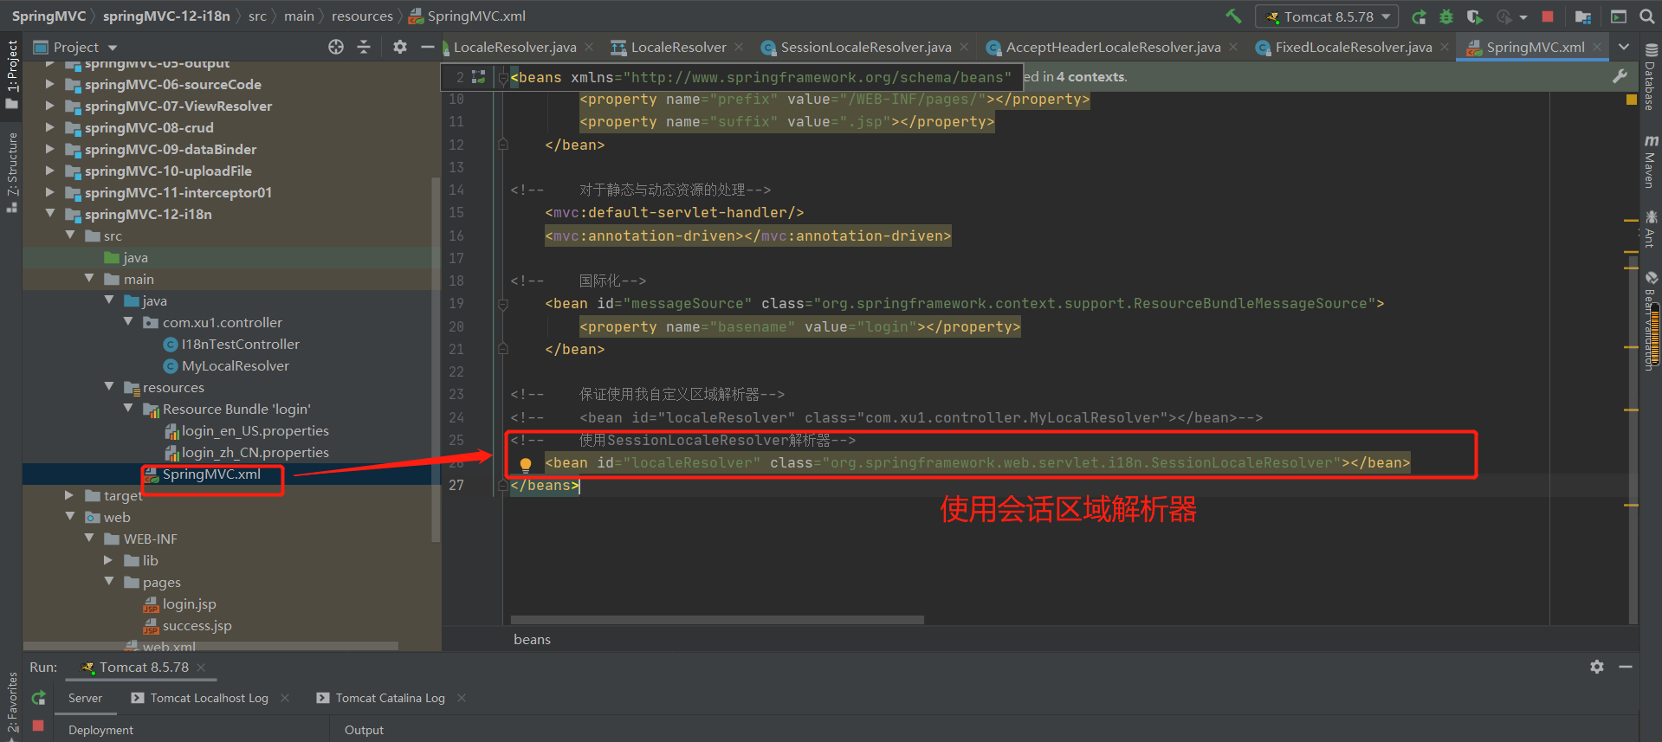The image size is (1662, 742).
Task: Open the Project Structure icon
Action: pyautogui.click(x=1583, y=16)
